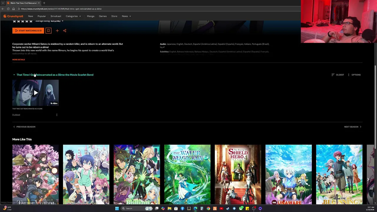Screen dimensions: 377x212
Task: Expand More Details link
Action: click(x=19, y=59)
